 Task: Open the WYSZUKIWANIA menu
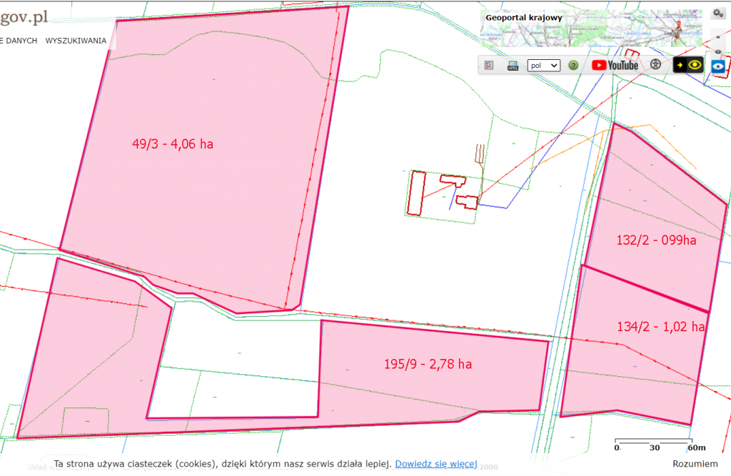75,41
